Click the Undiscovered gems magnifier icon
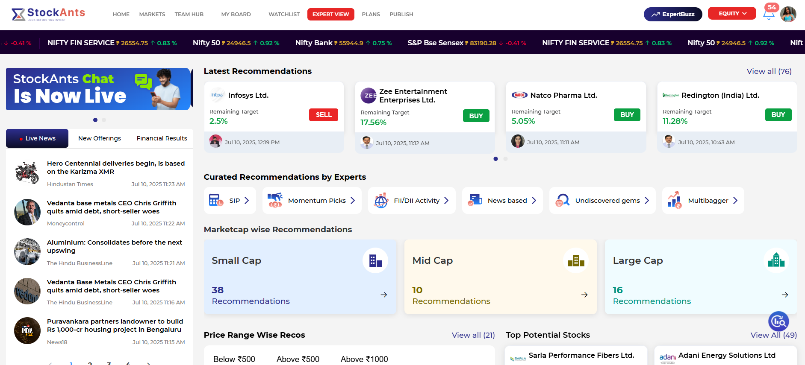Viewport: 805px width, 365px height. click(562, 200)
